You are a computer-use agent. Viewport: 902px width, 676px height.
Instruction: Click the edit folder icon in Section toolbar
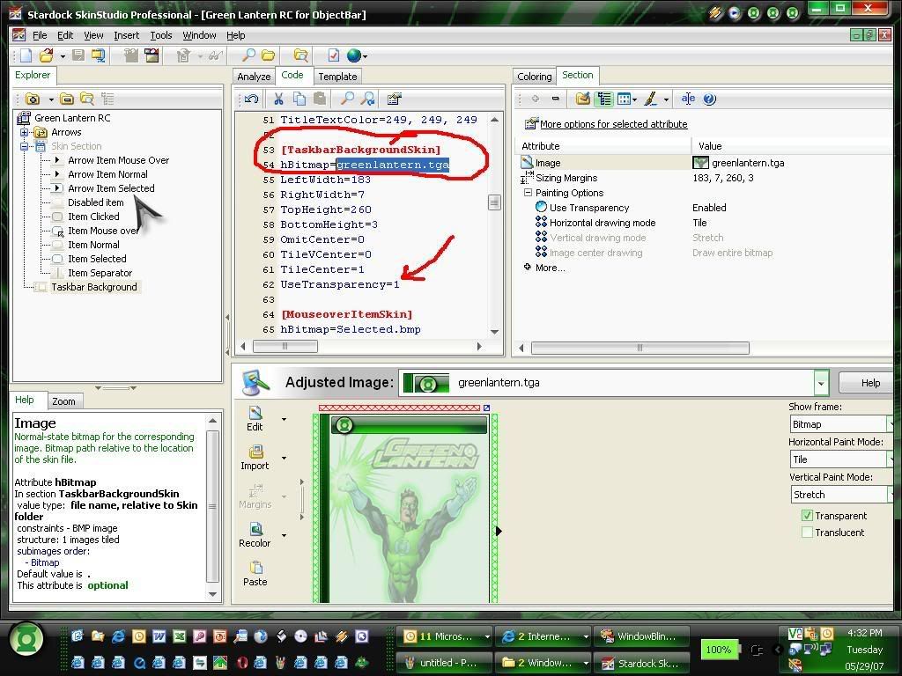coord(583,99)
